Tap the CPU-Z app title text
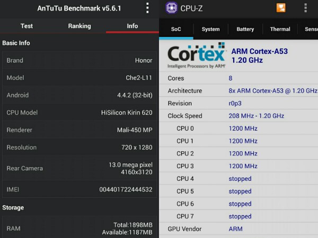The width and height of the screenshot is (318, 238). 191,8
